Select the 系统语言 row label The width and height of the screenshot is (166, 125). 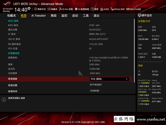[x=13, y=79]
